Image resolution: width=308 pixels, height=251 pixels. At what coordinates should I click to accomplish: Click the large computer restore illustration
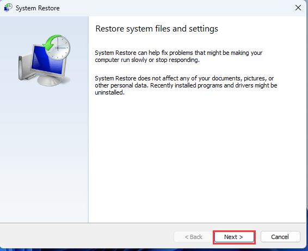(45, 60)
